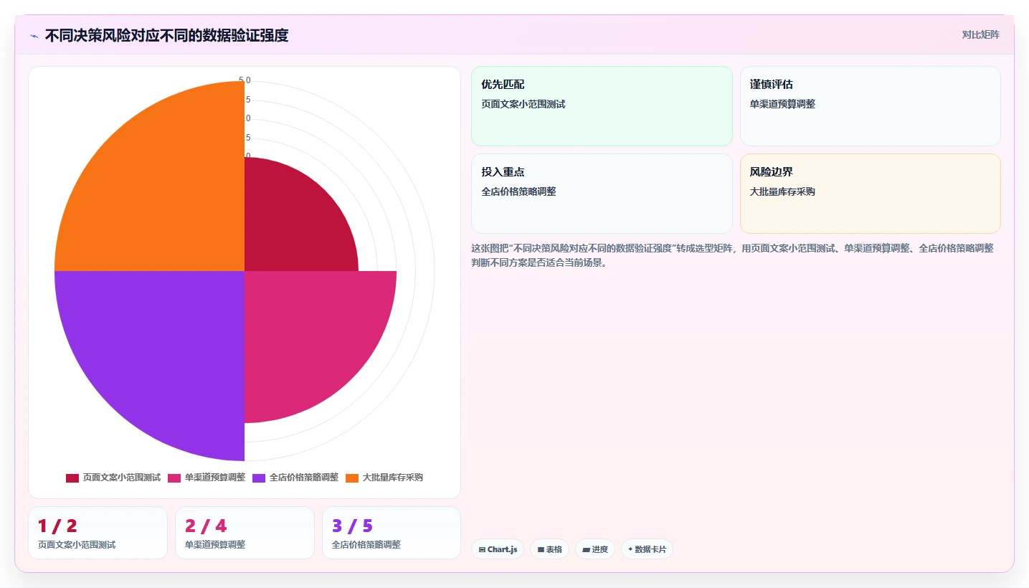1029x588 pixels.
Task: Click 单渠道预算调整 text in 谨慎评估 card
Action: tap(782, 104)
